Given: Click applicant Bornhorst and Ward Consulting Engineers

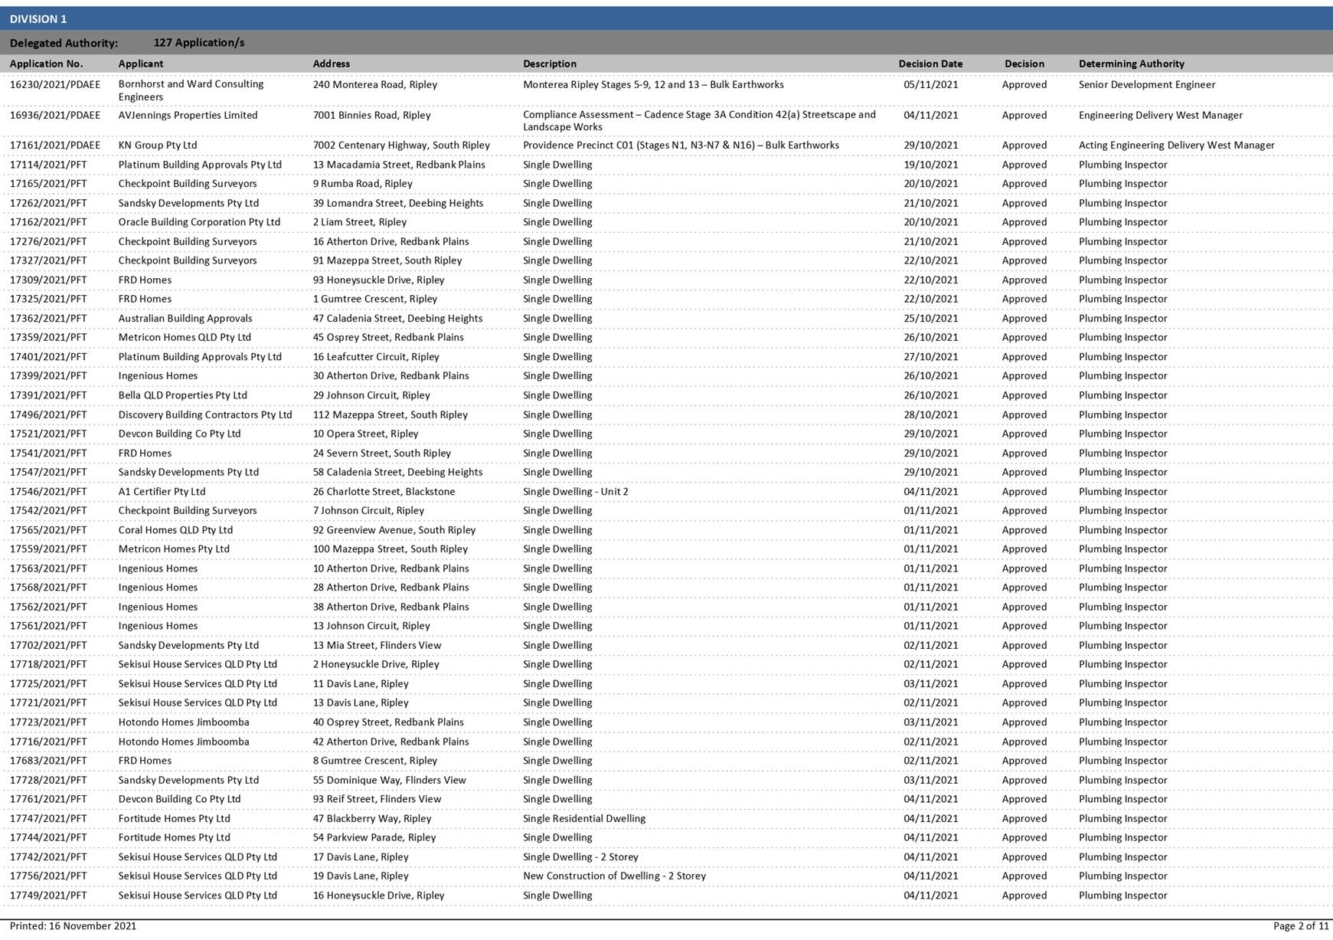Looking at the screenshot, I should (x=191, y=90).
